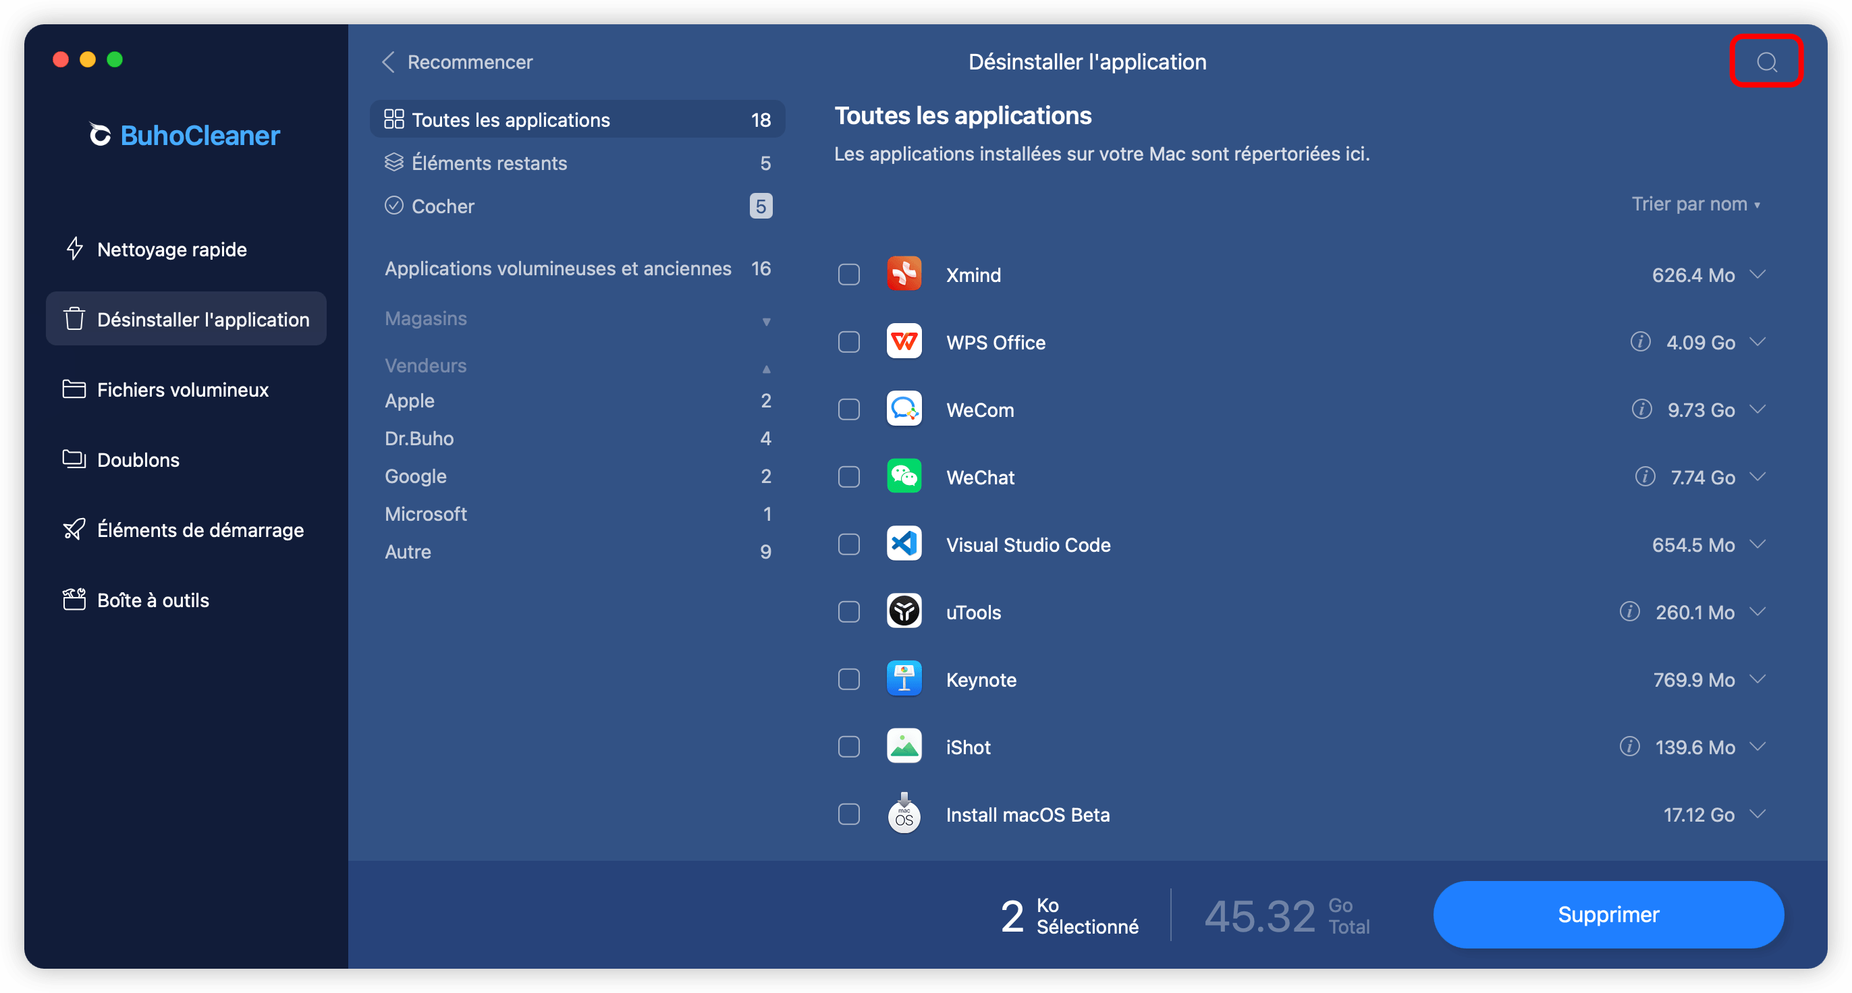Select the Cocher filter
Screen dimensions: 1852x993
tap(577, 206)
